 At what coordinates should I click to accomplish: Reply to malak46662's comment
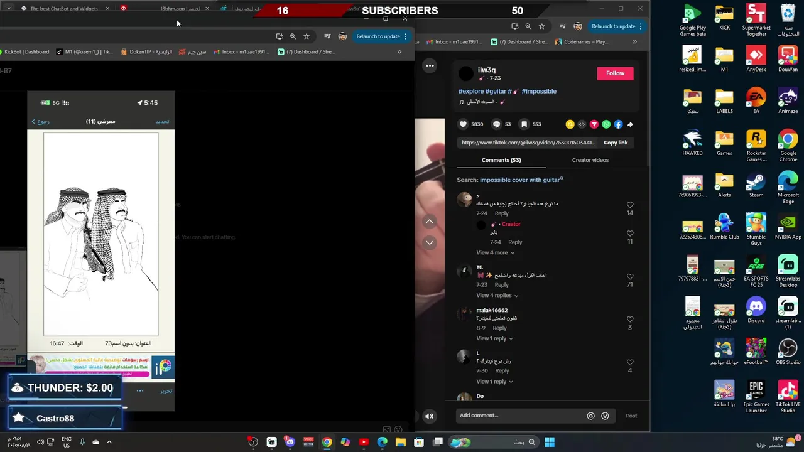(x=499, y=328)
